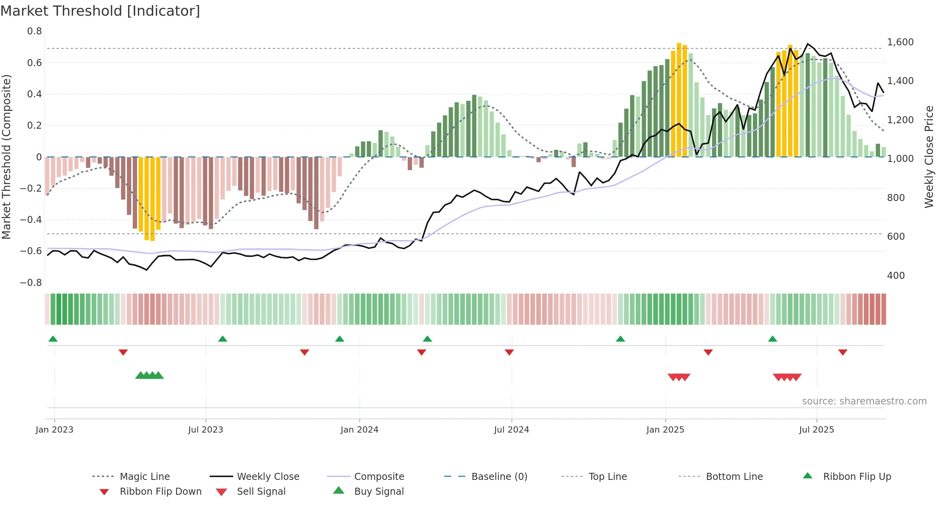Click the ribbon flip up marker between Jan and Jul 2024

point(427,339)
